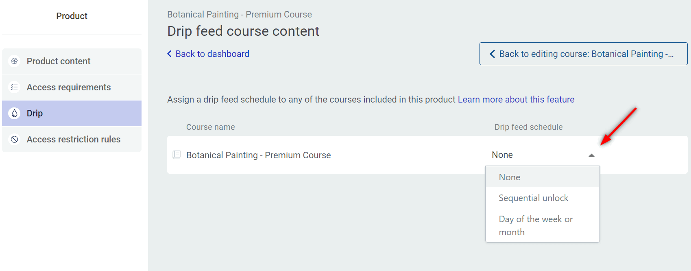Click the Access restriction rules blocked icon

pyautogui.click(x=15, y=139)
